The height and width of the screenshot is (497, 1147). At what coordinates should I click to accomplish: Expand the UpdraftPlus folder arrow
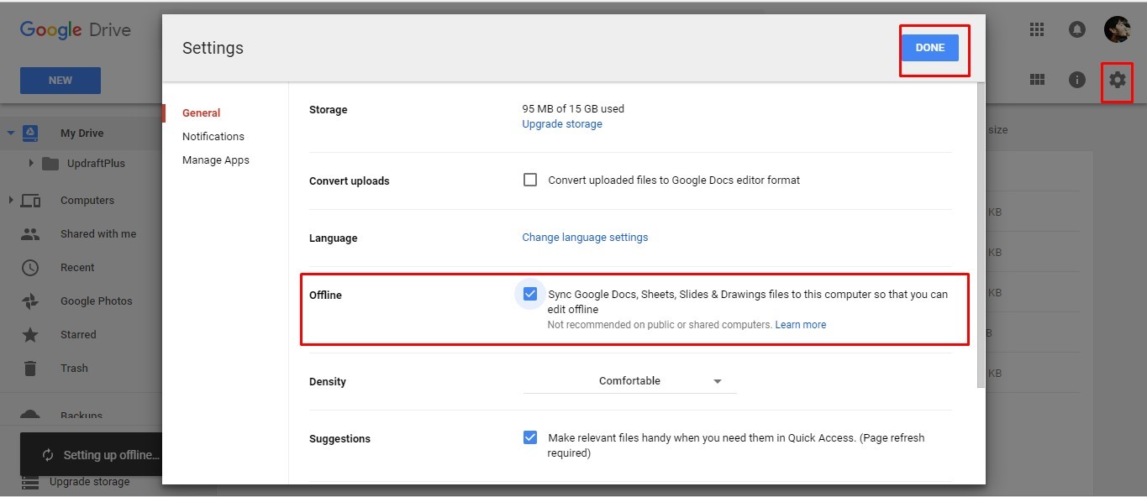[x=31, y=163]
